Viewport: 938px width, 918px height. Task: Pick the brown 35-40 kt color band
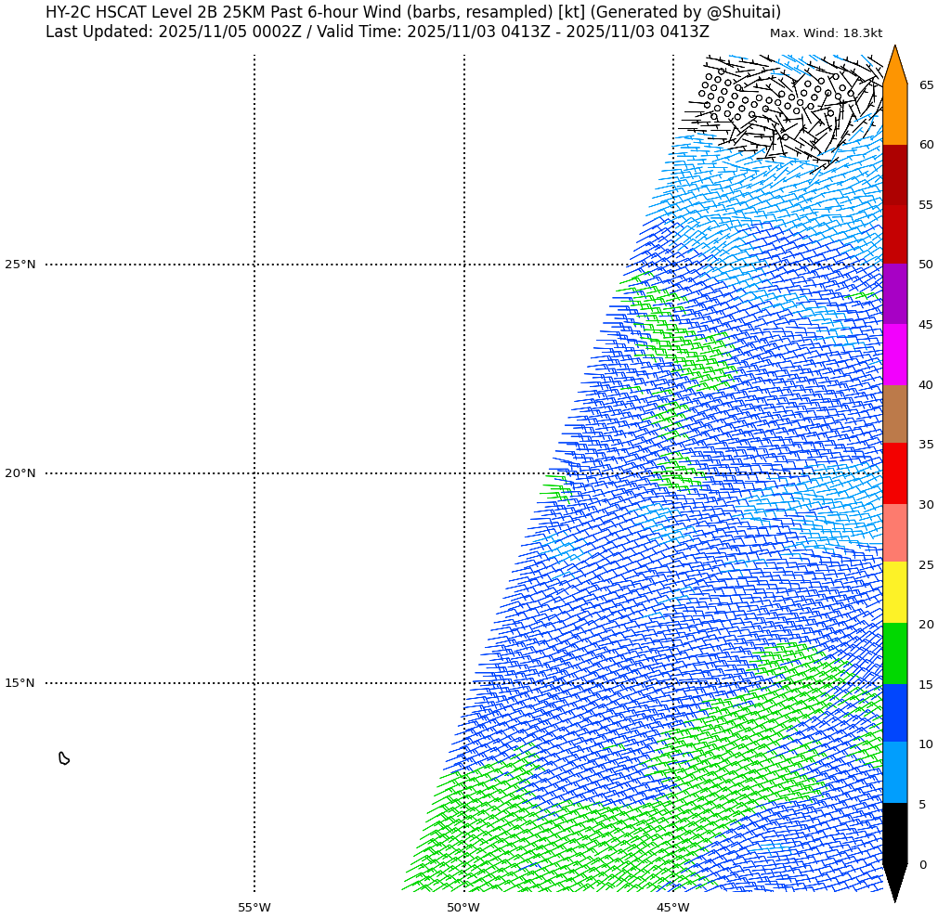(894, 414)
